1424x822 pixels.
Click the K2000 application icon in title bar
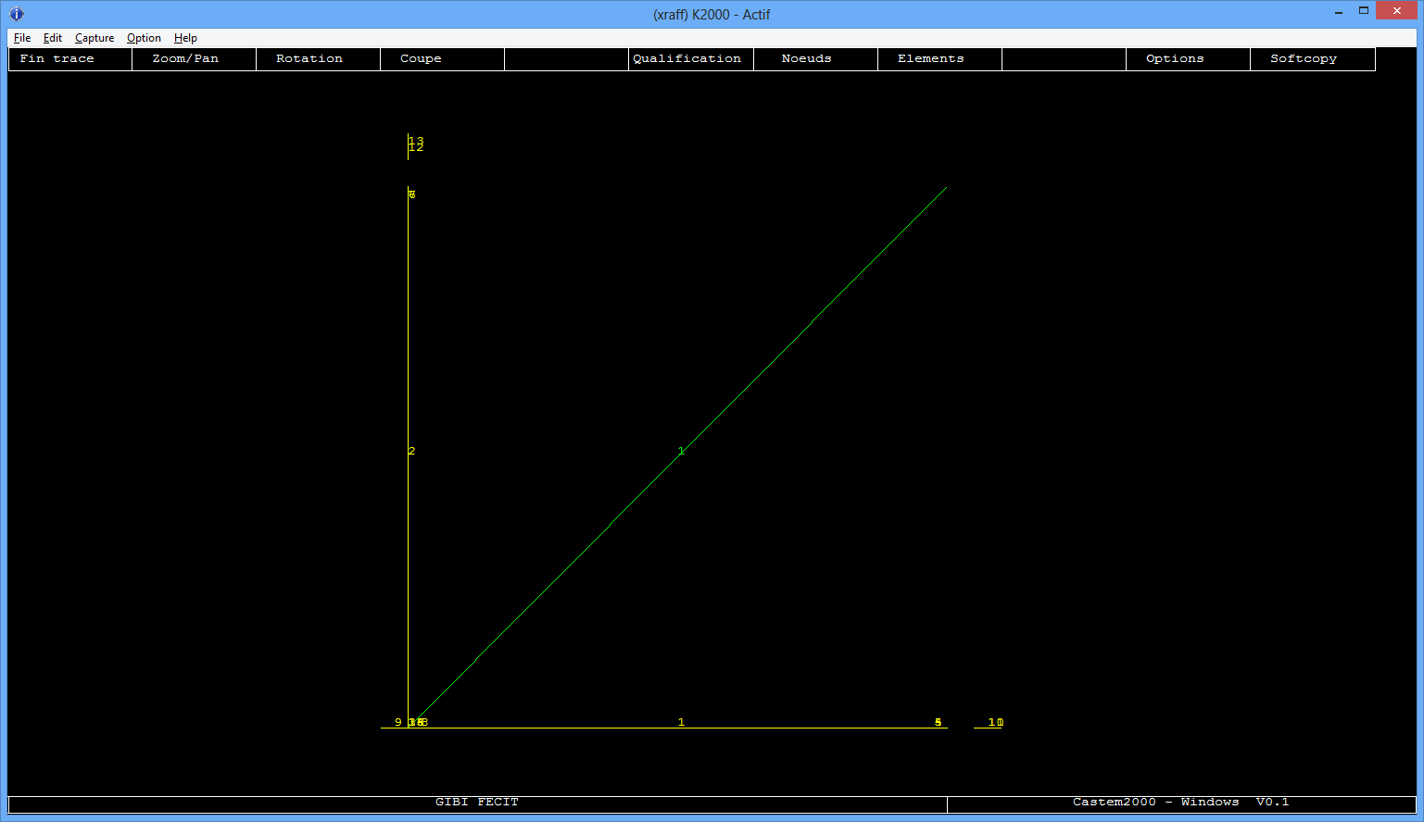[x=16, y=14]
